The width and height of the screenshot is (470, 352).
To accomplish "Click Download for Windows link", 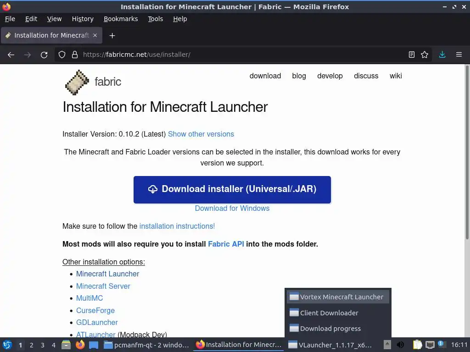I will click(x=232, y=209).
